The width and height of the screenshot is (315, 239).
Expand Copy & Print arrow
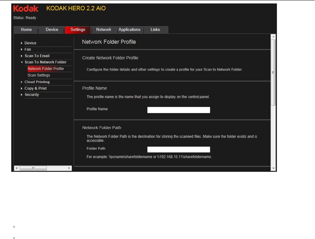pos(22,88)
